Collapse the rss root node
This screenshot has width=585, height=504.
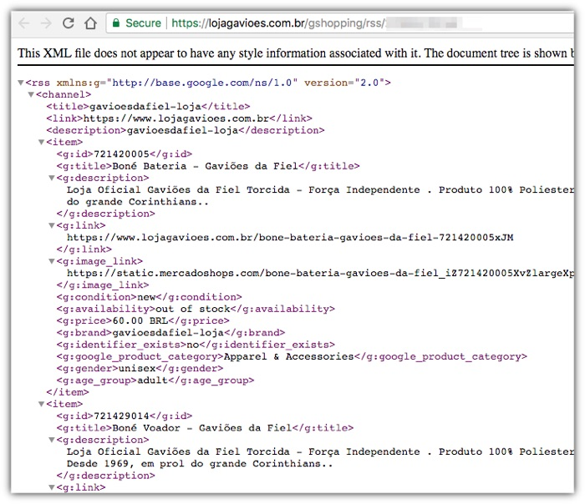(21, 83)
